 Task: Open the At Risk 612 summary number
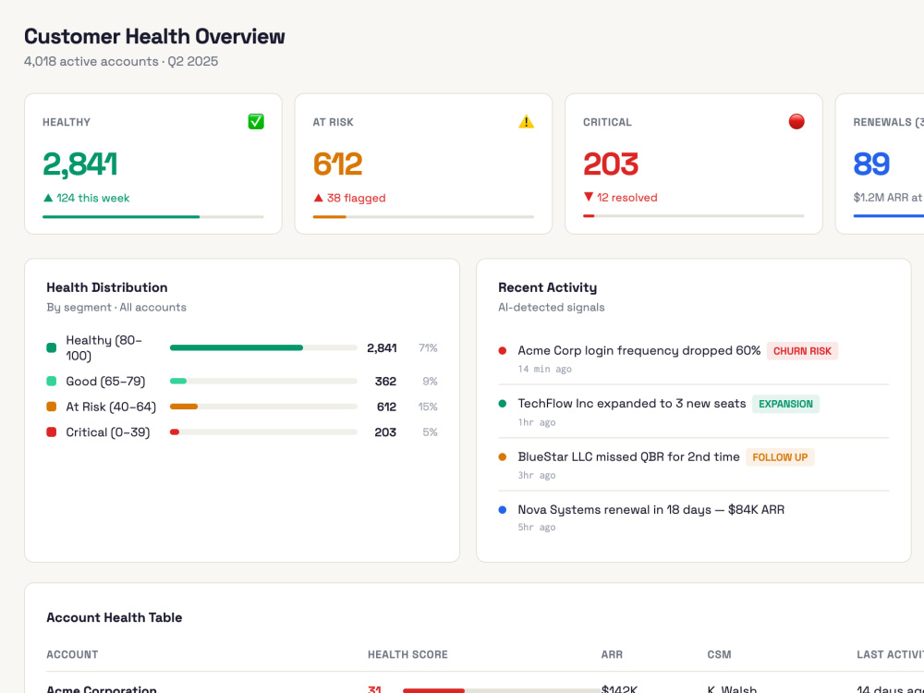click(337, 164)
